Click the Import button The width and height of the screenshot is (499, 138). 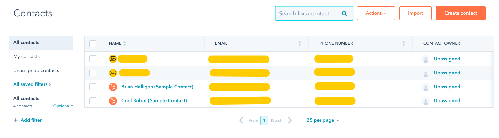pyautogui.click(x=415, y=13)
